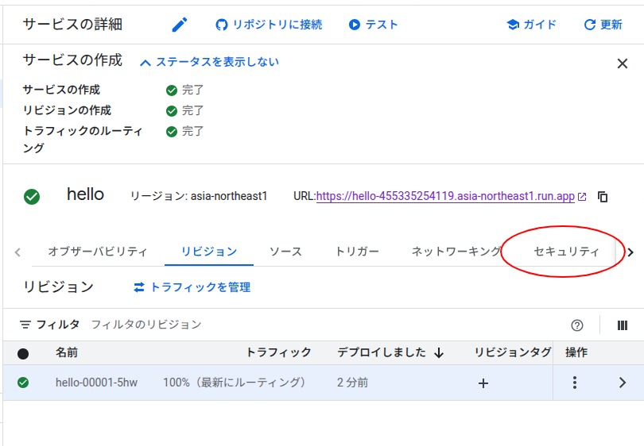
Task: Collapse status with ステータスを表示しない
Action: click(209, 62)
